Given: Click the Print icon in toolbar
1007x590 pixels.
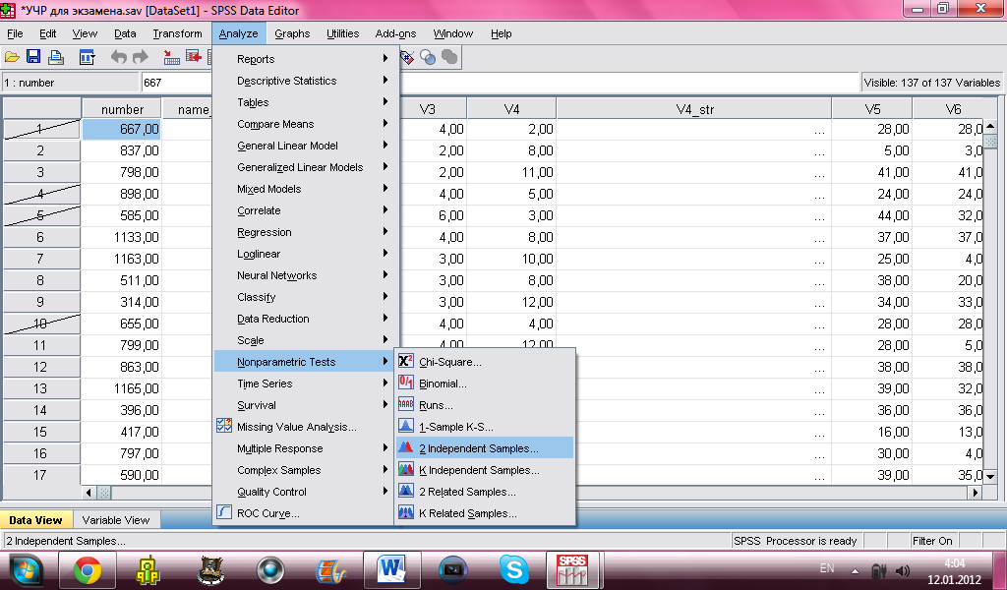Looking at the screenshot, I should [x=56, y=57].
